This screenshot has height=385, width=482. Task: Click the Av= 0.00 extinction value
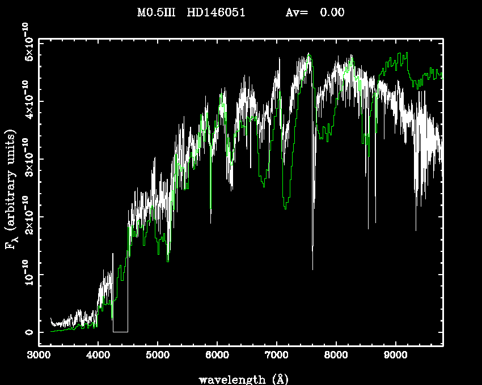coord(314,12)
